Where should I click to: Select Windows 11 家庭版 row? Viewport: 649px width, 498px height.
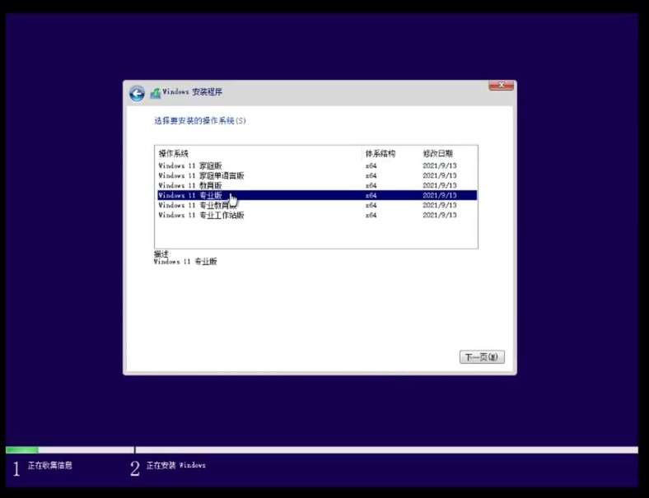[316, 165]
